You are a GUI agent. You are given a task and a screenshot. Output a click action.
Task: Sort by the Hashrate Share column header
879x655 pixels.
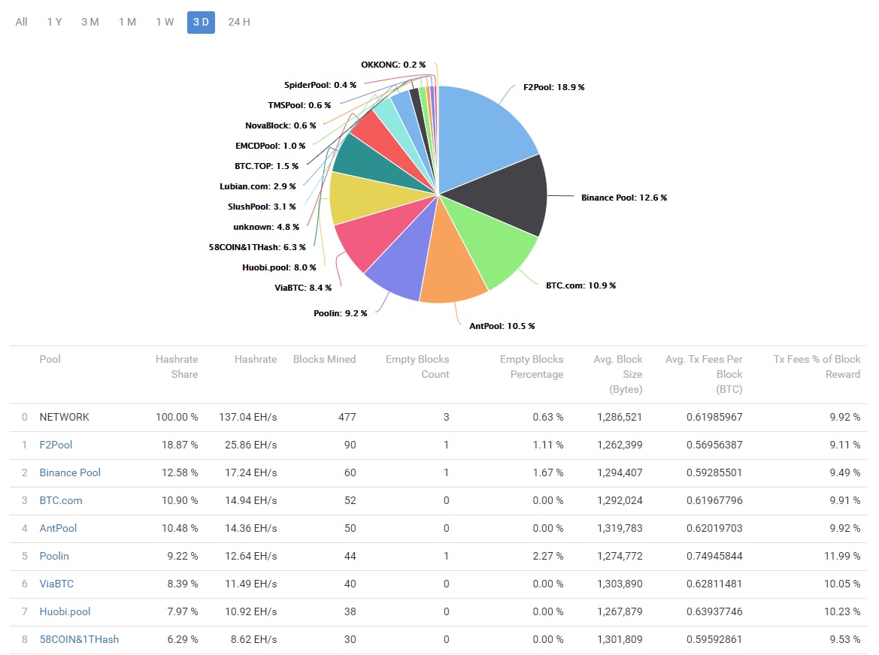click(177, 367)
